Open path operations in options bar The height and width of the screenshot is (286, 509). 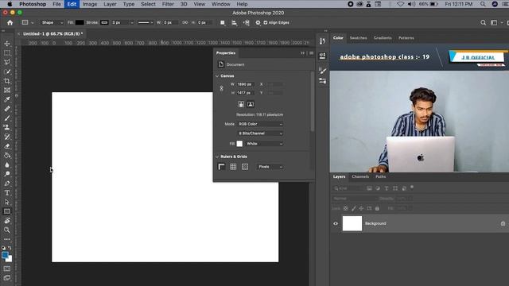(223, 23)
